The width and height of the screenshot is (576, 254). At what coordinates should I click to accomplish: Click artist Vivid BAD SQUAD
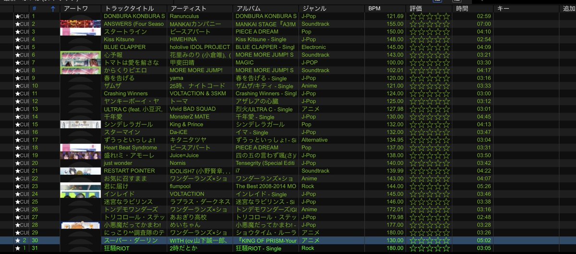point(193,109)
